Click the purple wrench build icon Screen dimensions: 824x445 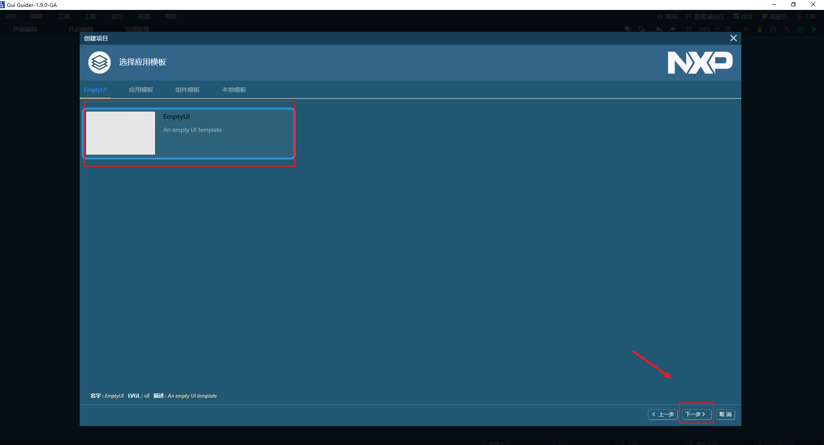point(787,29)
